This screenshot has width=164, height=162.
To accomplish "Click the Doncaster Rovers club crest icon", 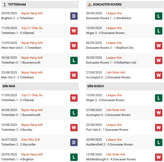I will [89, 5].
